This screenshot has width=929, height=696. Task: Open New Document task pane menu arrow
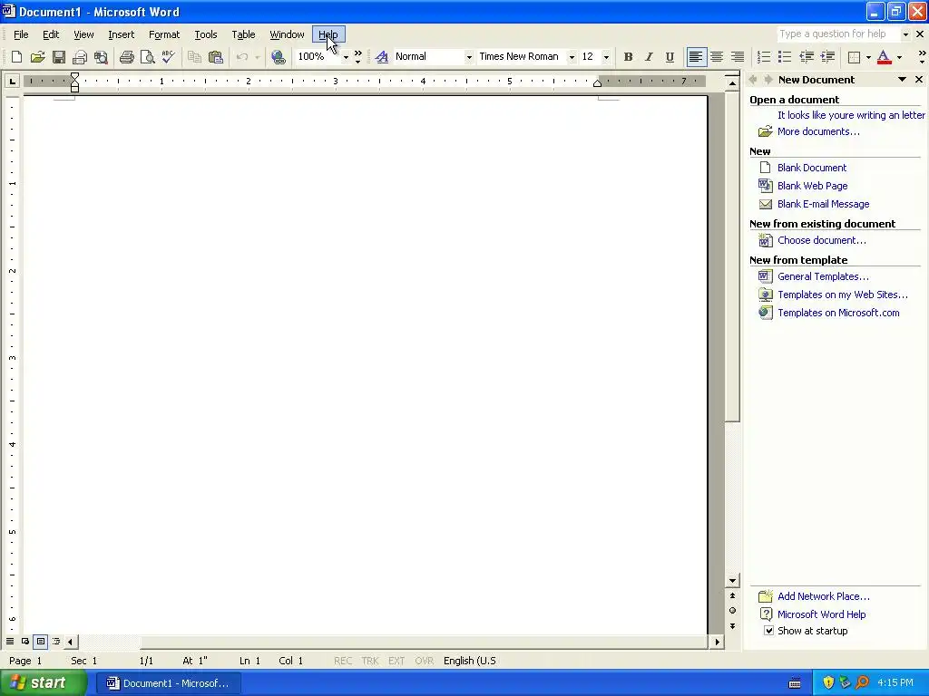[902, 80]
